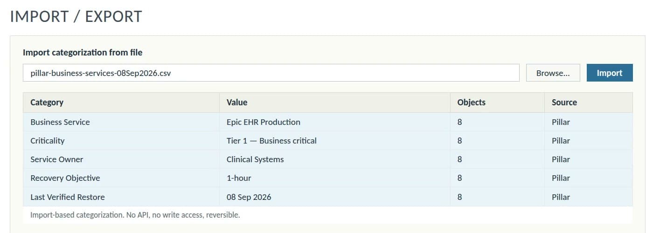The image size is (653, 233).
Task: Click Objects count in Last Verified Restore row
Action: [x=459, y=197]
